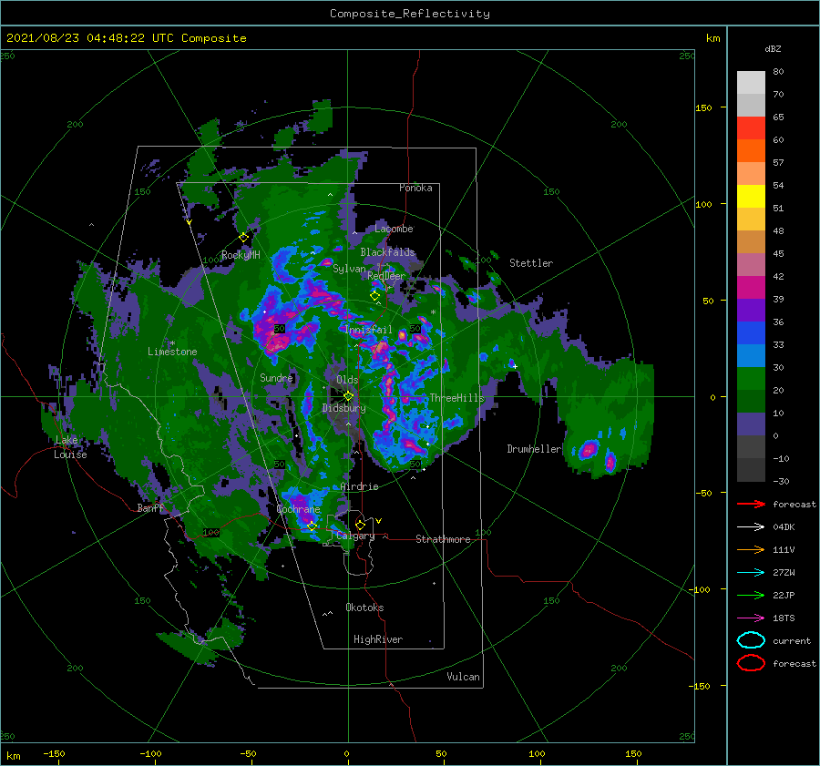Viewport: 820px width, 766px height.
Task: Click the Lake Louise label
Action: [70, 447]
